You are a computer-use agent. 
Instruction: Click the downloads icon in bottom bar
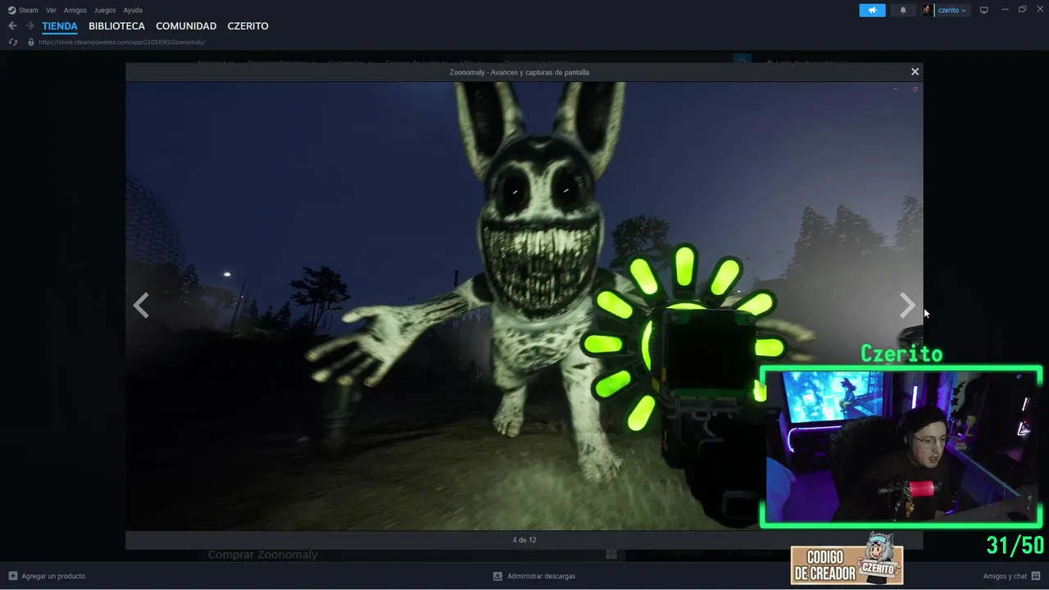click(497, 576)
